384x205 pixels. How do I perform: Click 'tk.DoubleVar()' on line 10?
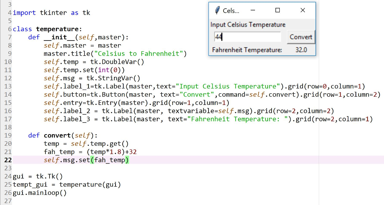coord(117,62)
